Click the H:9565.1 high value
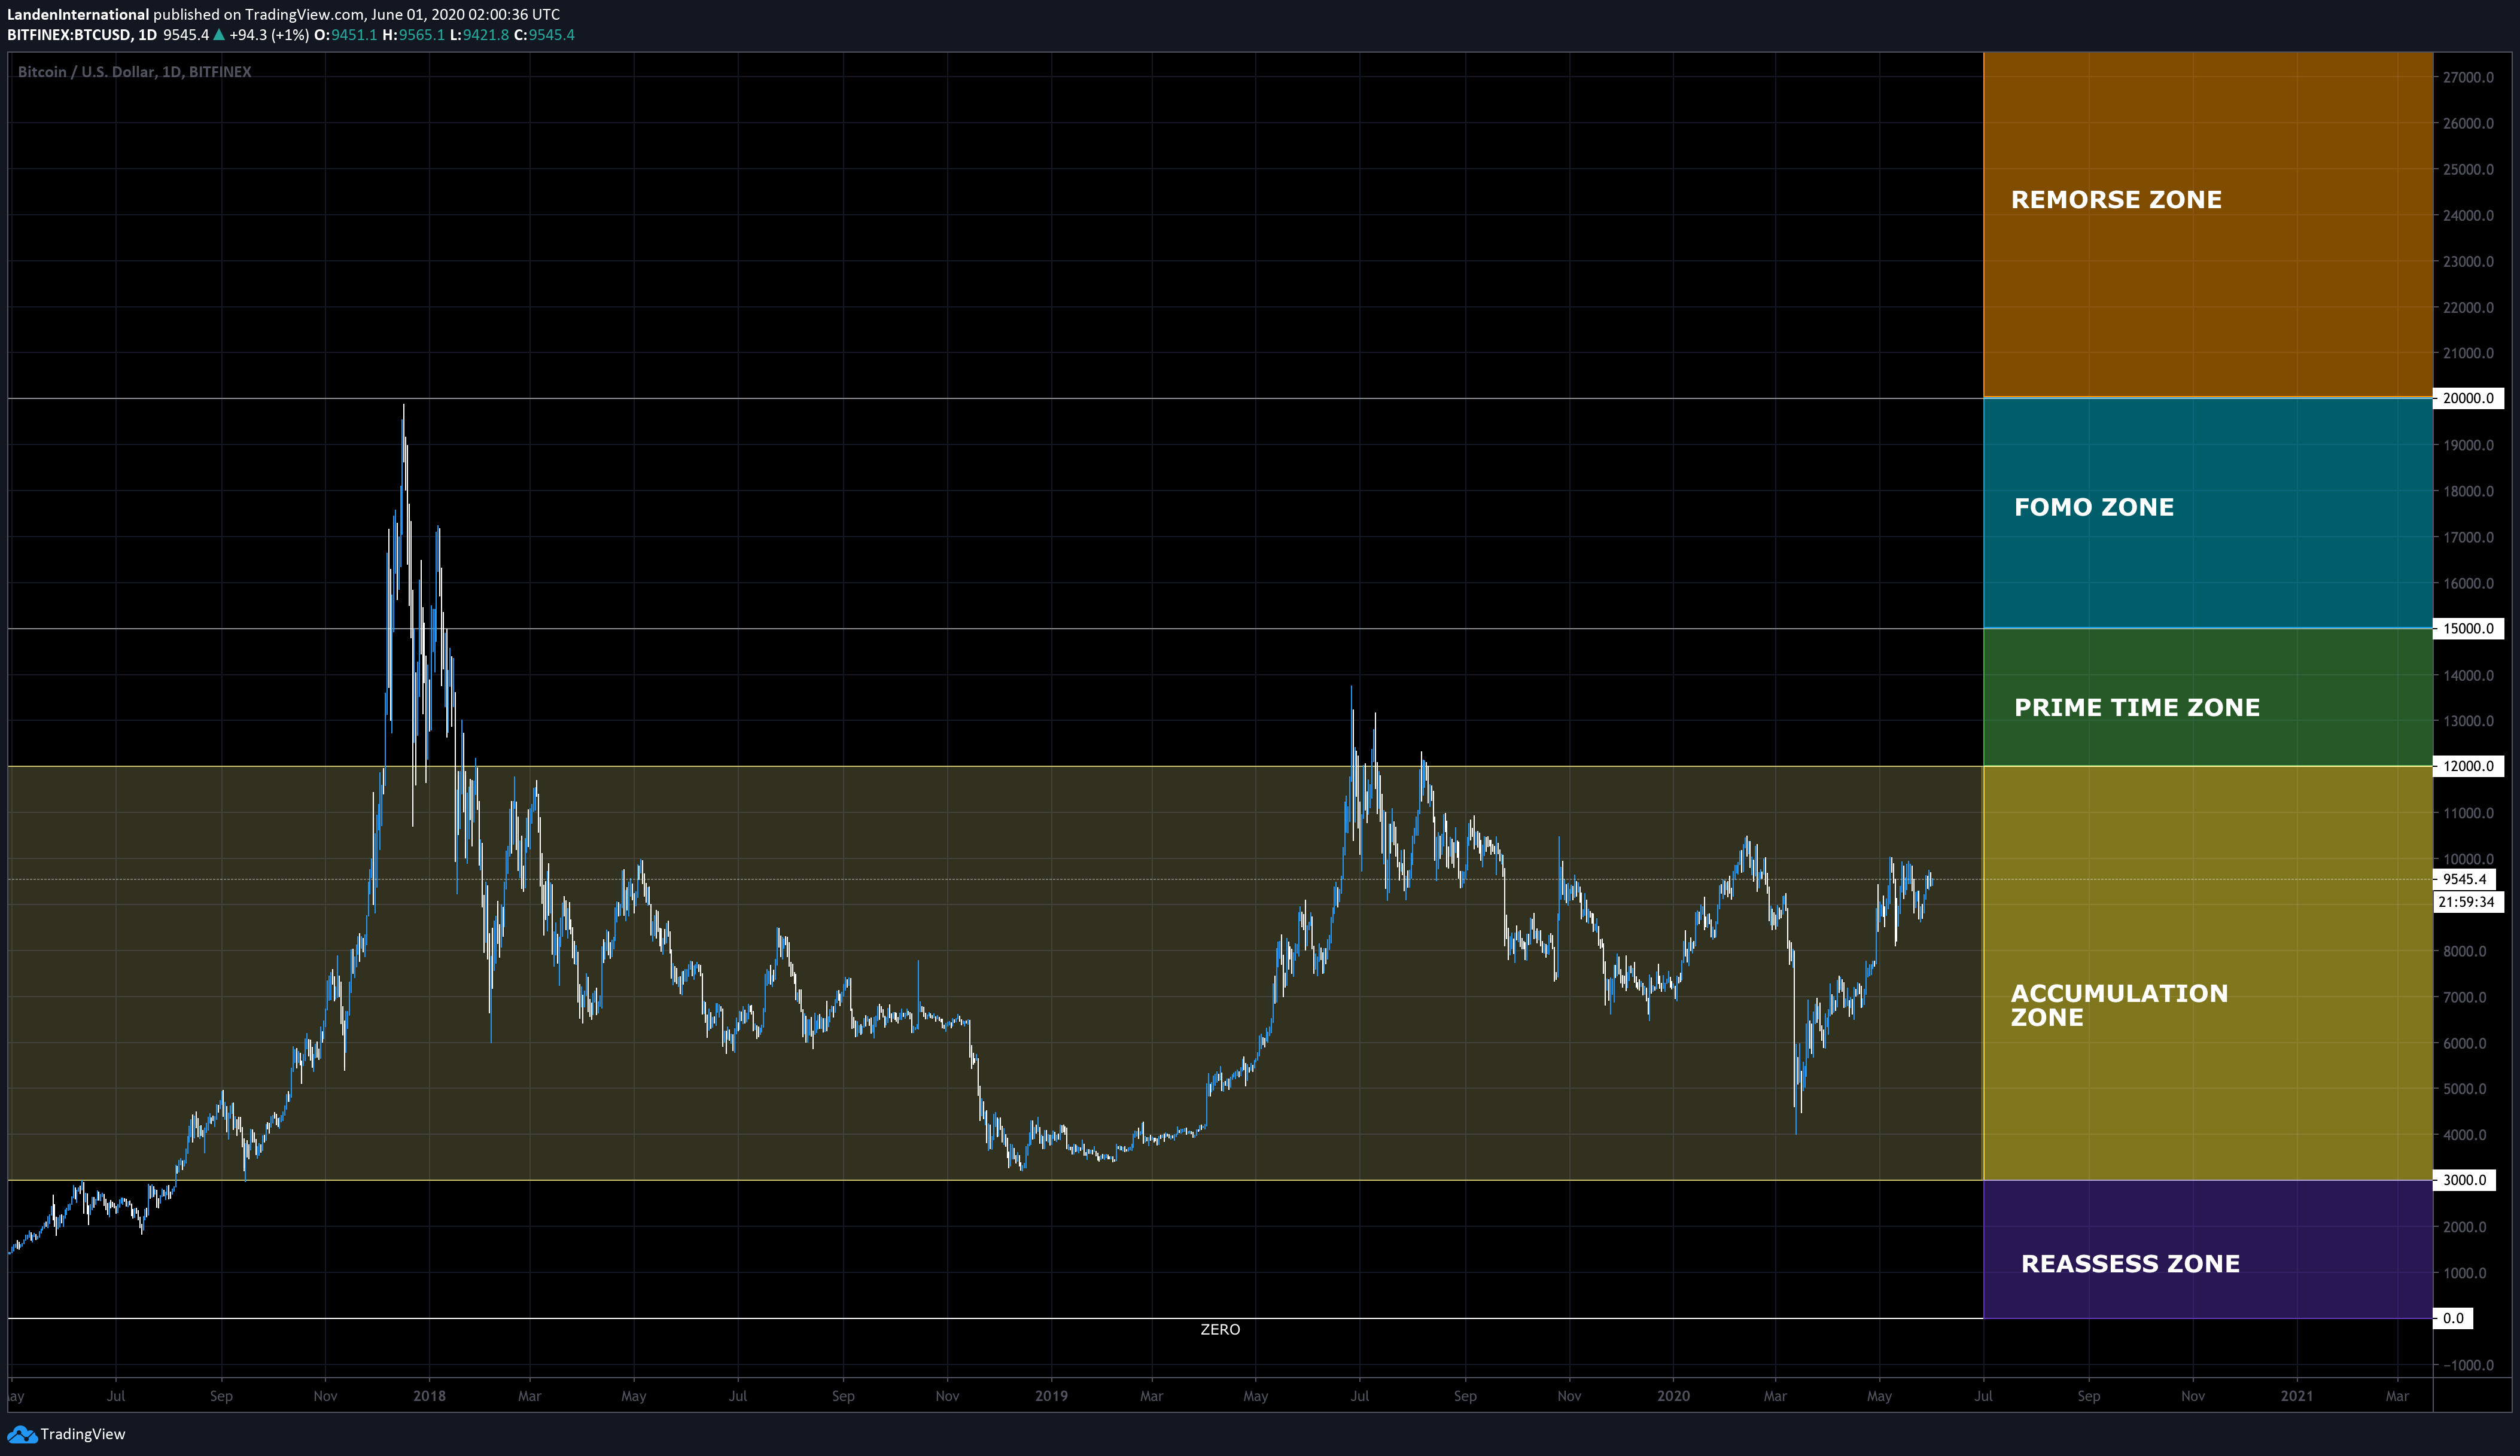The width and height of the screenshot is (2520, 1456). (x=414, y=35)
